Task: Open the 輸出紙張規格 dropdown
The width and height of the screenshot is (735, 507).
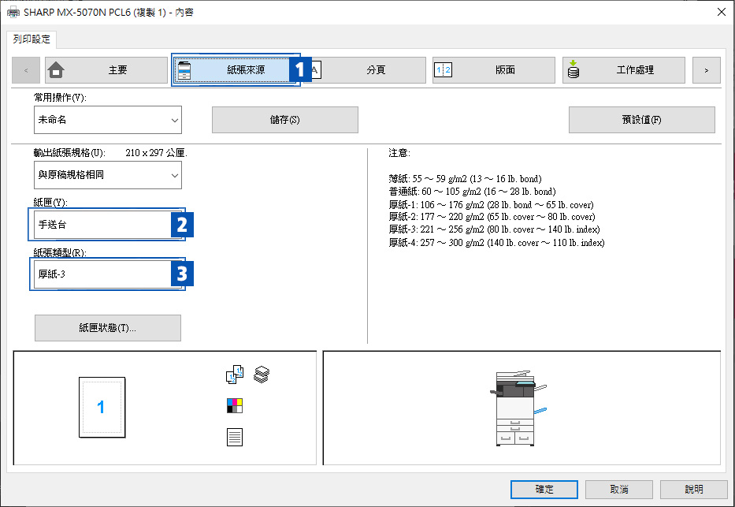Action: [x=107, y=175]
